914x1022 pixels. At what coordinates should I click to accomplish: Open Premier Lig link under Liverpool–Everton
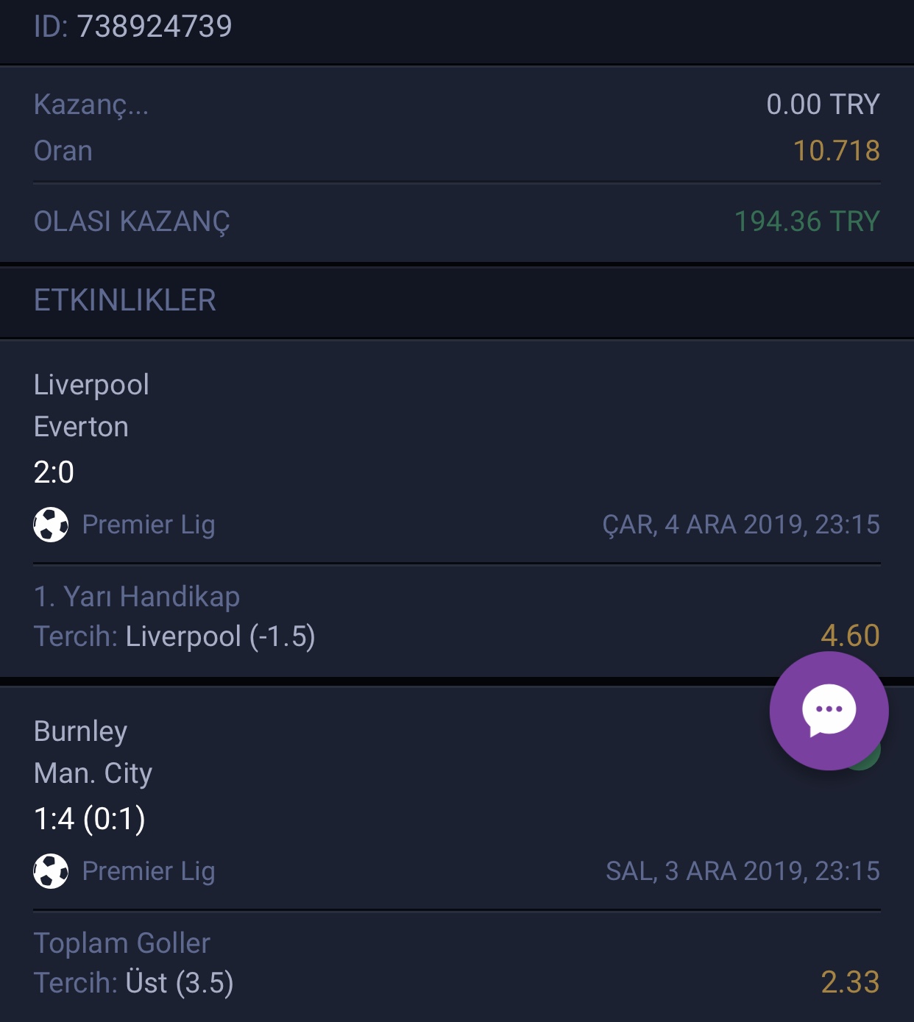click(149, 525)
